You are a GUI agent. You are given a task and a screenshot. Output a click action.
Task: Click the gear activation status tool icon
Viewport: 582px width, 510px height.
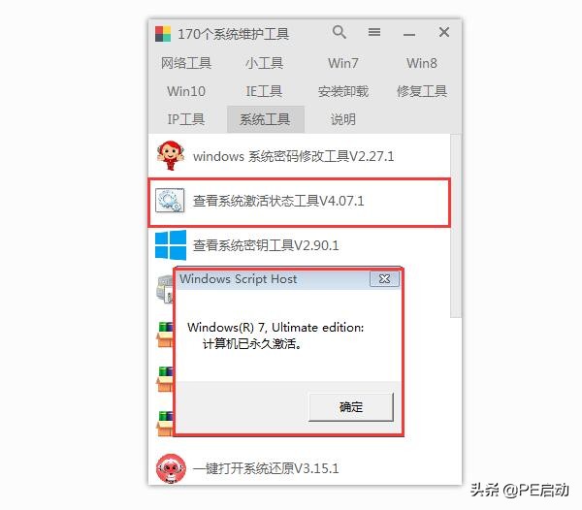point(170,201)
